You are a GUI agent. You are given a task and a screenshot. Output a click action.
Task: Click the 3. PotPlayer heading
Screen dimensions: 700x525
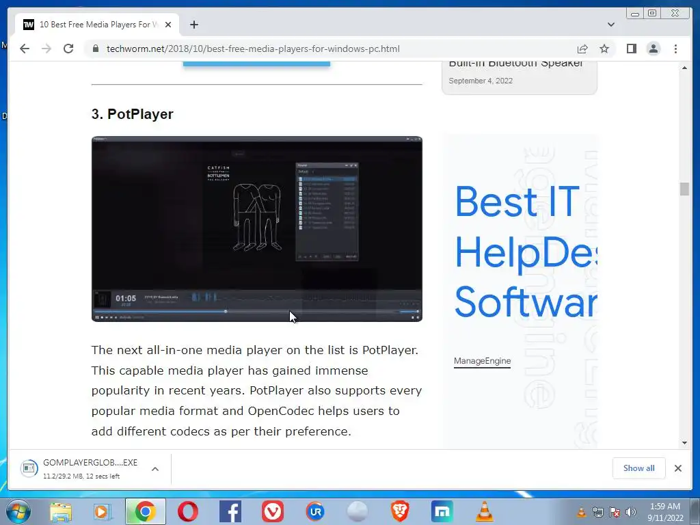[132, 114]
